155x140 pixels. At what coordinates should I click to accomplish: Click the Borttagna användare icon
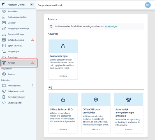(4, 17)
